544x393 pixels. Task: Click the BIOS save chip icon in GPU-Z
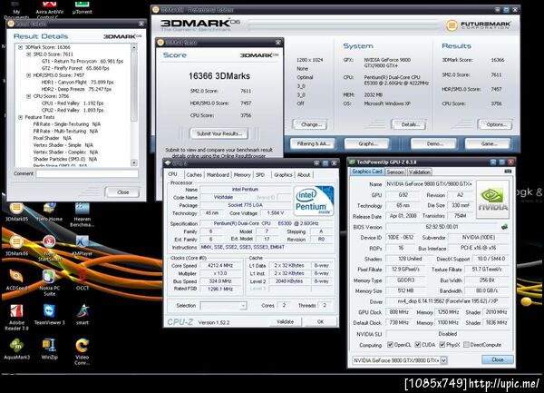pyautogui.click(x=504, y=227)
